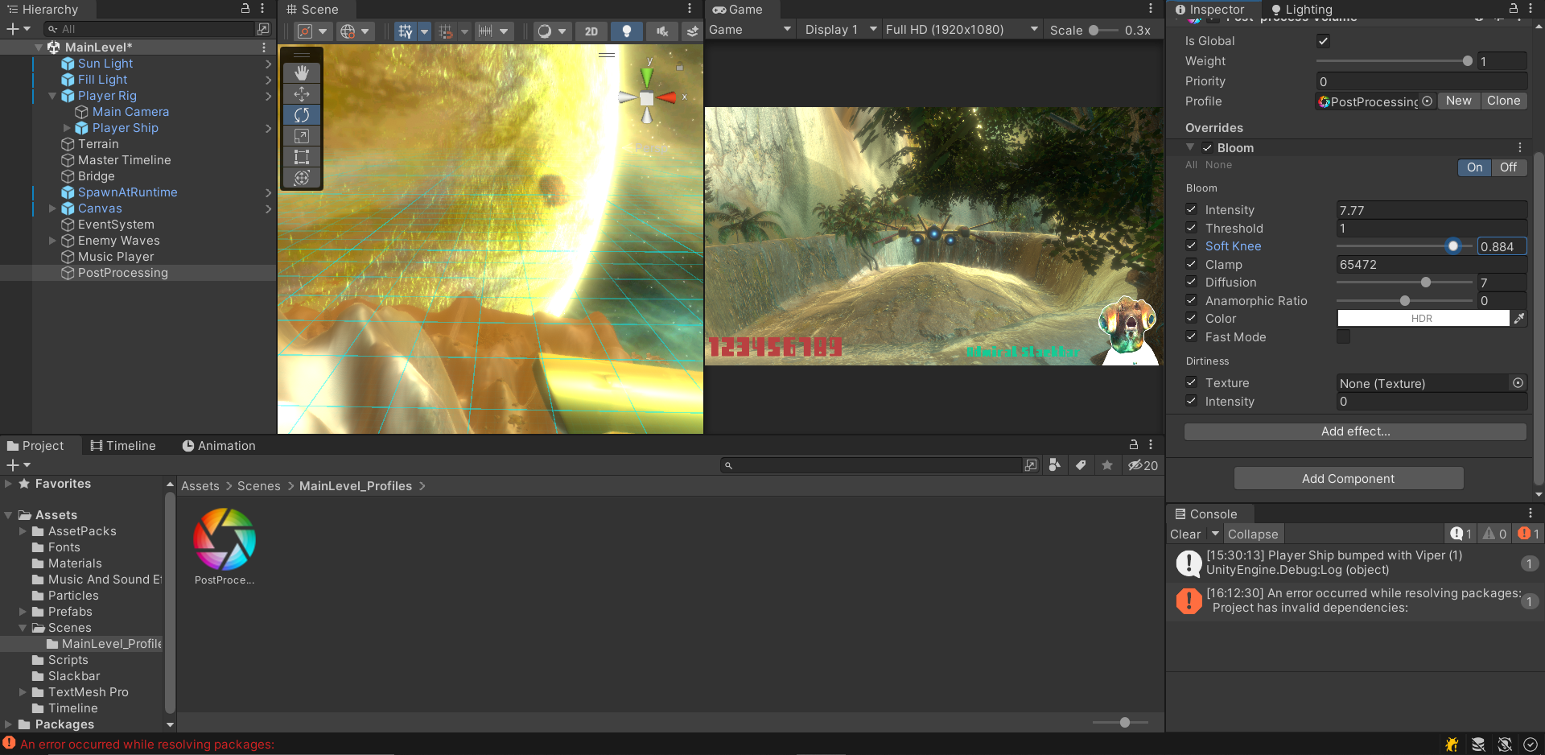Image resolution: width=1545 pixels, height=755 pixels.
Task: Toggle the Is Global checkbox
Action: coord(1323,41)
